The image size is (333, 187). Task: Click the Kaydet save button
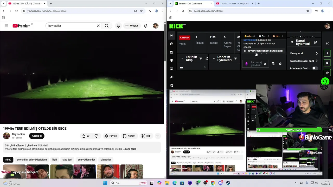pos(129,136)
